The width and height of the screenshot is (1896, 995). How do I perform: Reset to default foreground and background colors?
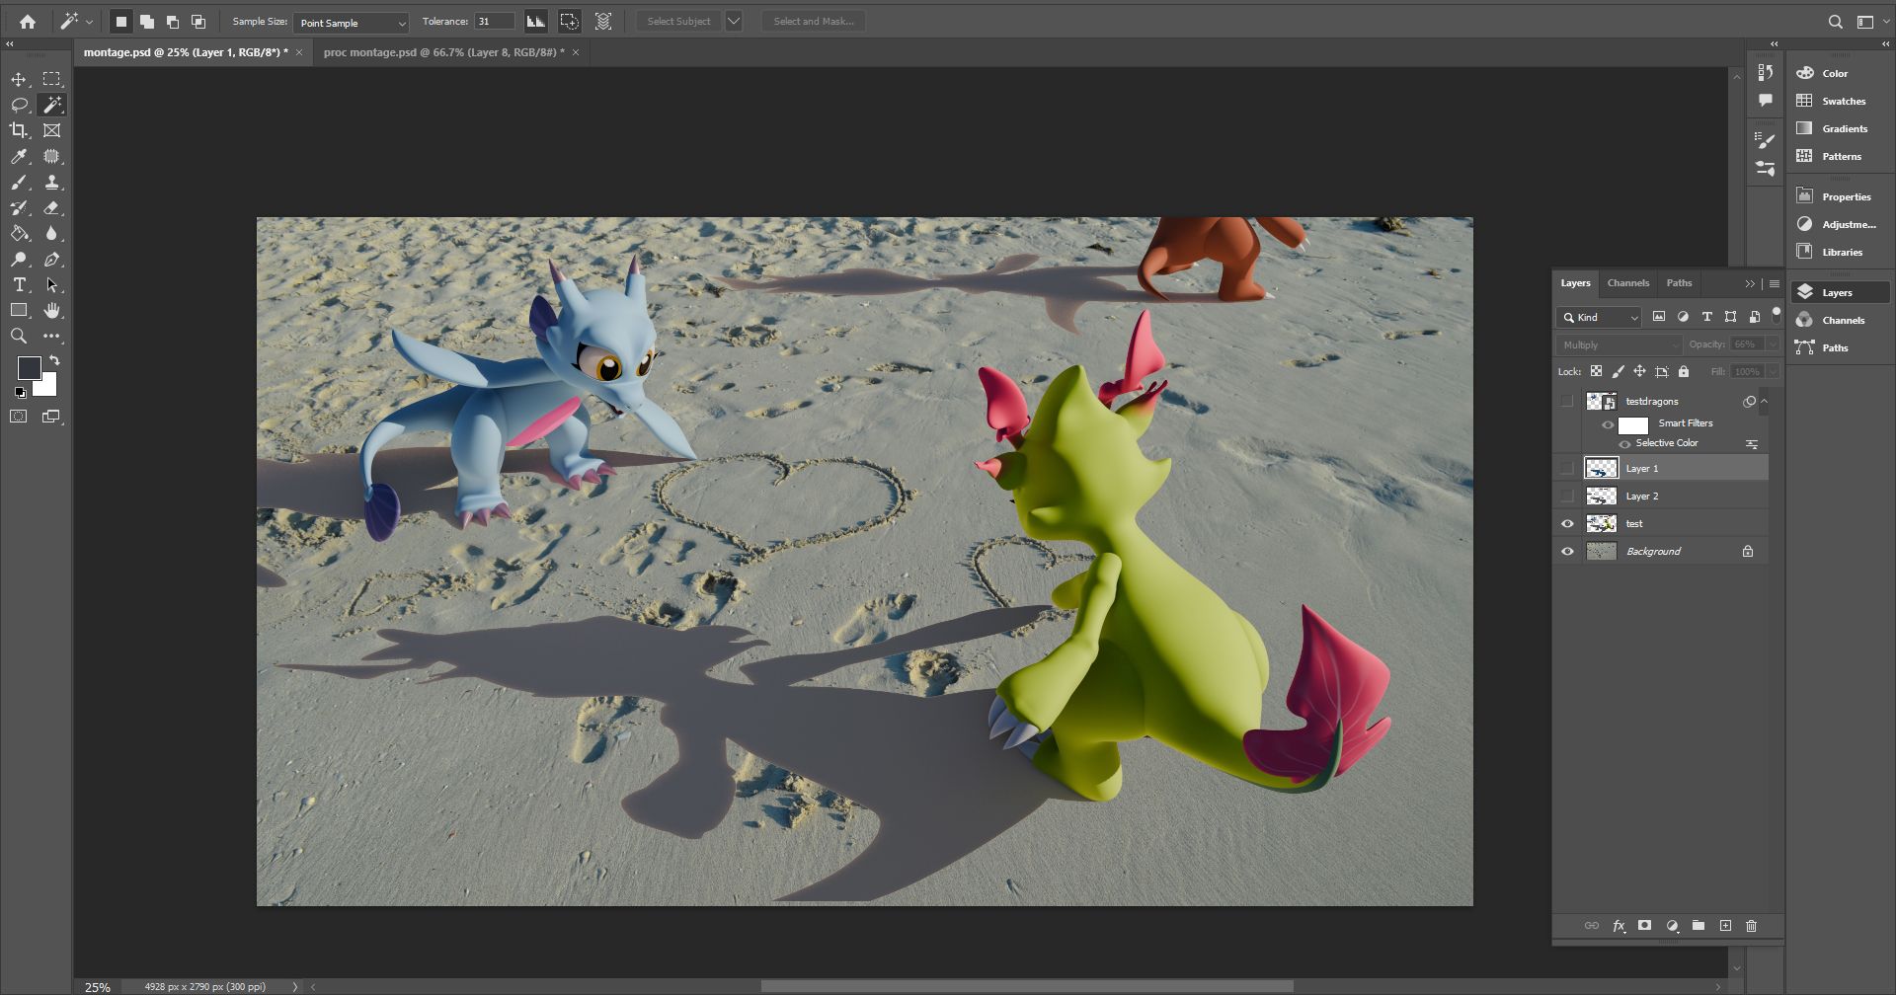(20, 393)
